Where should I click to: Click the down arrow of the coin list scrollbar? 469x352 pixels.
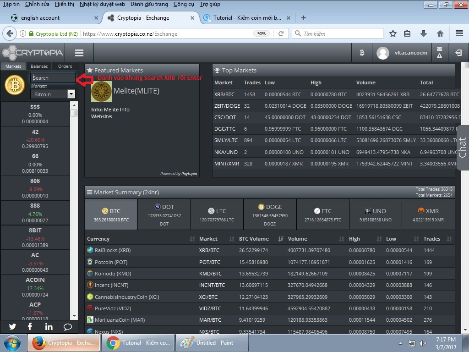(74, 316)
